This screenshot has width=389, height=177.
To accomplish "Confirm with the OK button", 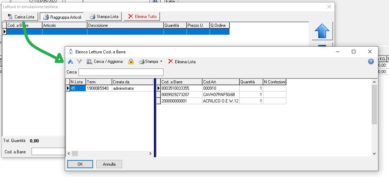I will pyautogui.click(x=80, y=164).
